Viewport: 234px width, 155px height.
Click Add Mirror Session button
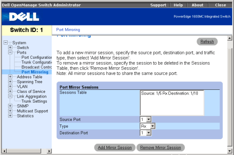114,147
